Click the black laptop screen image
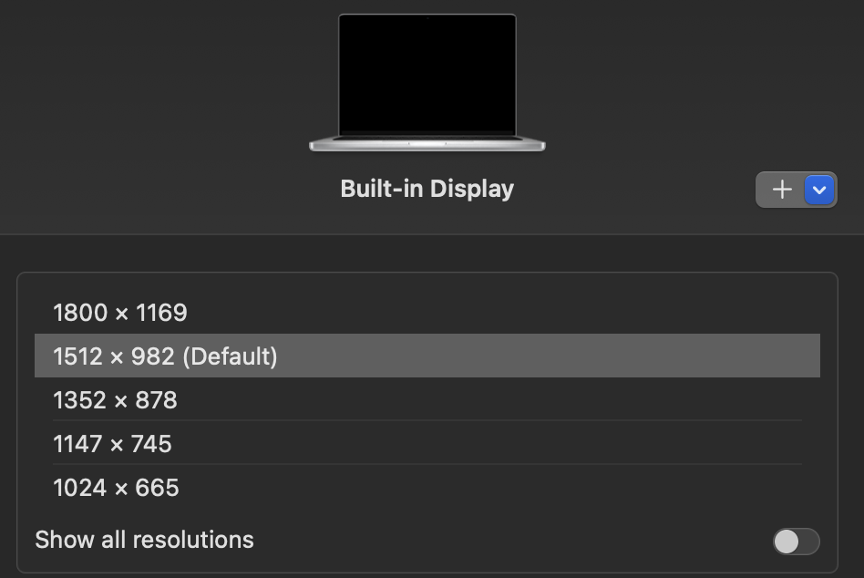864x578 pixels. [427, 75]
